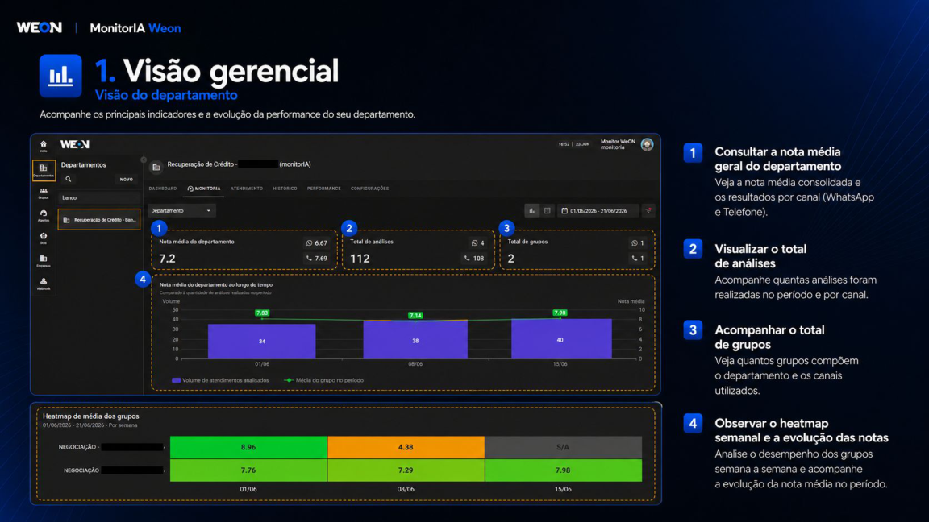Click the 'Heatmap de média dos grupos' title
The height and width of the screenshot is (522, 929).
(x=90, y=416)
